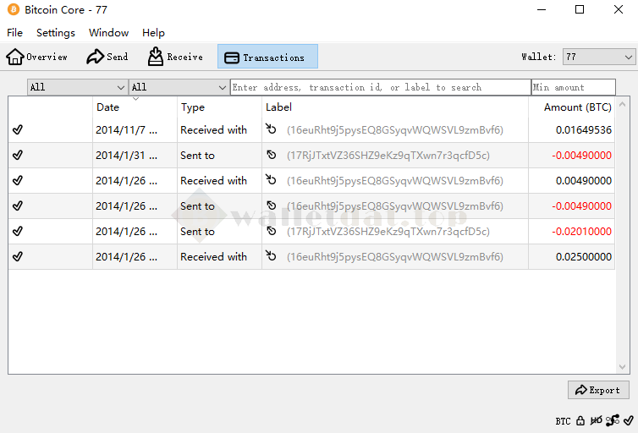Viewport: 638px width, 433px height.
Task: Open the Wallet selector dropdown
Action: [x=598, y=57]
